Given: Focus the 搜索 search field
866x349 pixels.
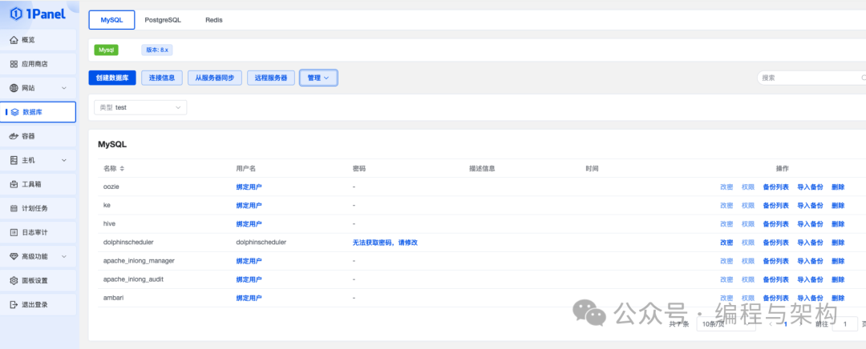Looking at the screenshot, I should tap(811, 78).
